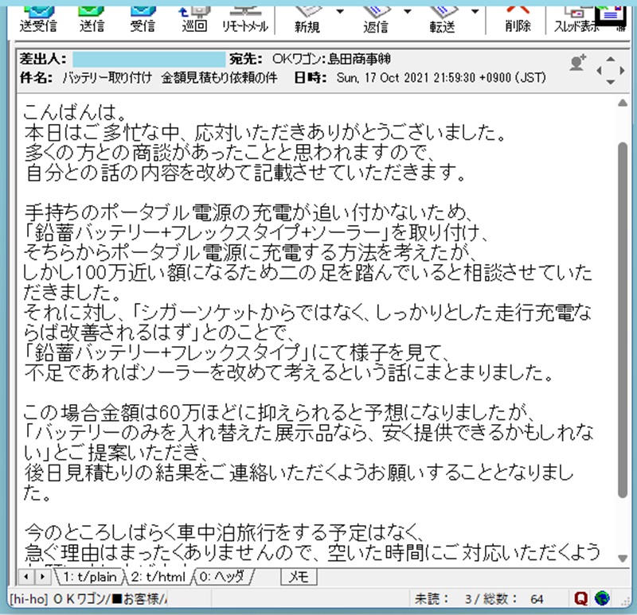Click the 送受信 send/receive toolbar icon
Image resolution: width=637 pixels, height=615 pixels.
click(37, 17)
